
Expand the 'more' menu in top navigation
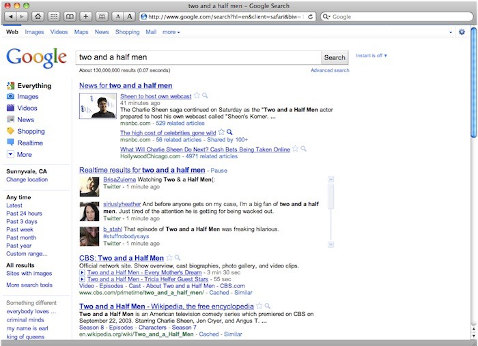[x=171, y=32]
